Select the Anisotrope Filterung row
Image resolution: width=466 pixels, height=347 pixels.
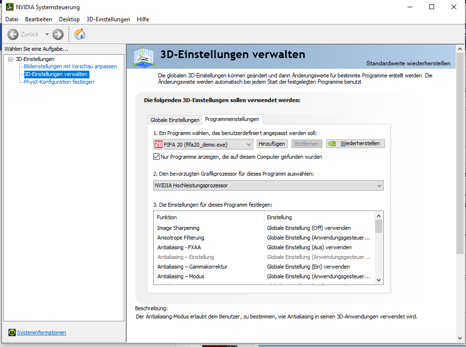(x=263, y=238)
